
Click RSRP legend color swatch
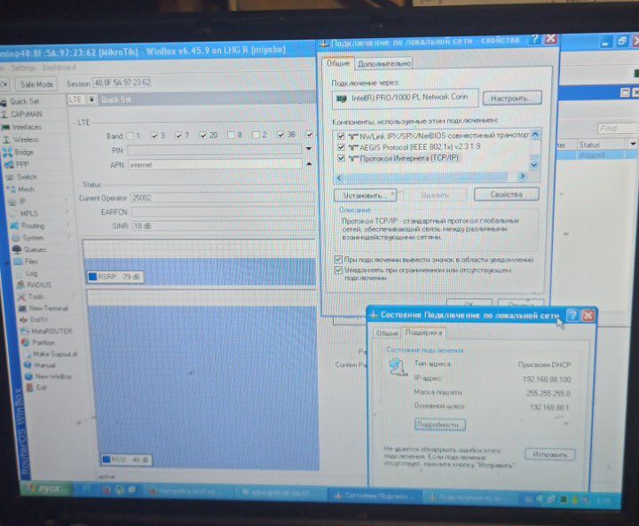point(92,277)
